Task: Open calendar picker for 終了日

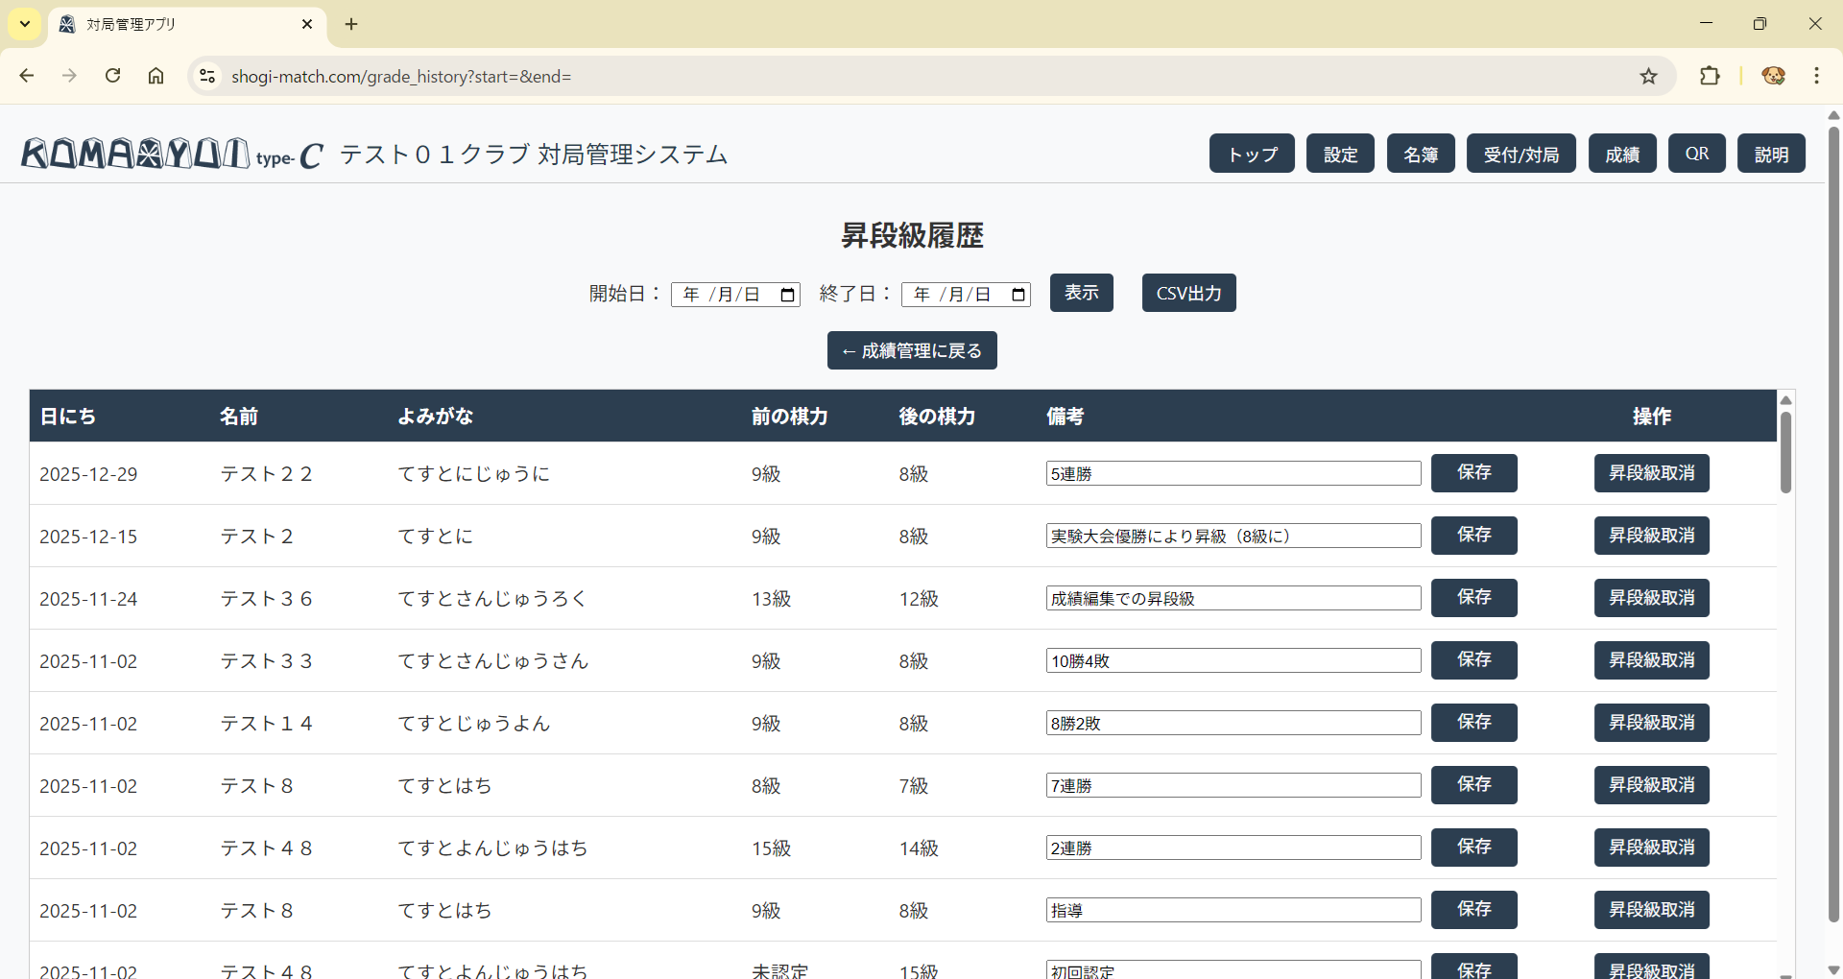Action: pyautogui.click(x=1017, y=295)
